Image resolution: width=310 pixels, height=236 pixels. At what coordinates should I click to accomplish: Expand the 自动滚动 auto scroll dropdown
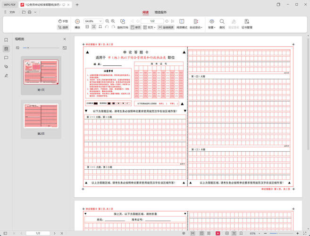click(202, 27)
